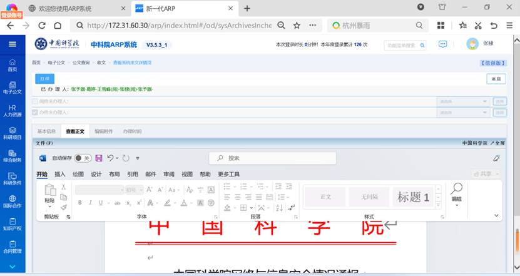The image size is (520, 276).
Task: Click the blue 打印 button
Action: [x=44, y=79]
